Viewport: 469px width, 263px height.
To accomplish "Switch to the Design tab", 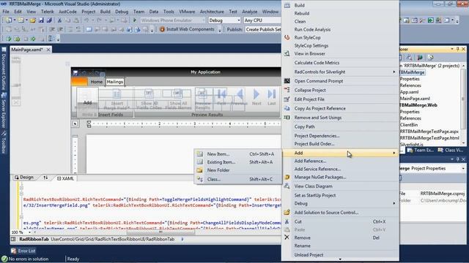I will [24, 178].
